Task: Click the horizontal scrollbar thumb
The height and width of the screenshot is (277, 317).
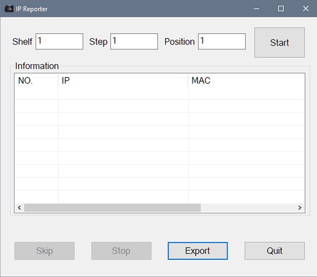Action: 112,208
